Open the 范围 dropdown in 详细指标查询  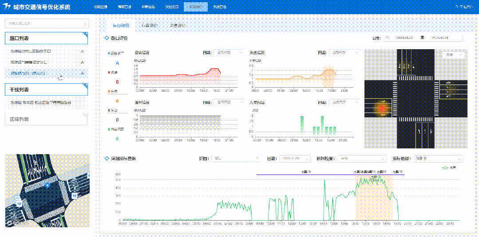[237, 159]
